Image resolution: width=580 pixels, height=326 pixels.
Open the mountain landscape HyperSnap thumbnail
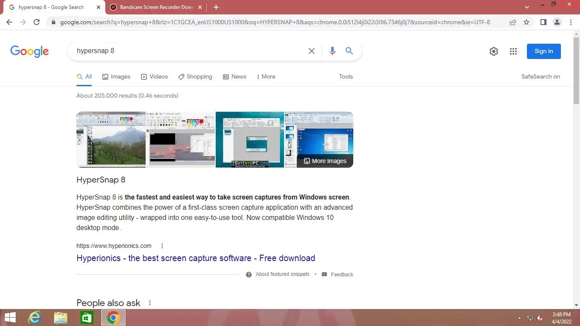(111, 140)
